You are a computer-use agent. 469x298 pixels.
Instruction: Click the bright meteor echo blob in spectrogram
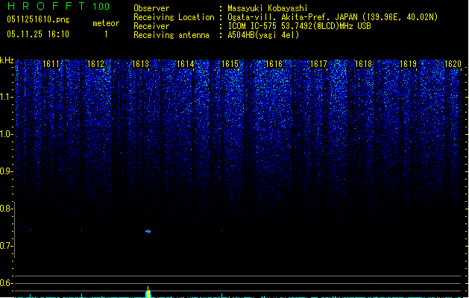pos(148,232)
